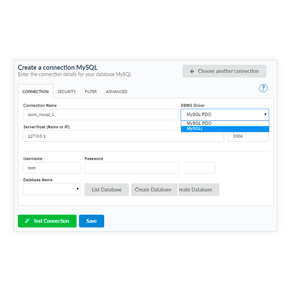The image size is (292, 292).
Task: Open the help question mark icon
Action: pos(263,88)
